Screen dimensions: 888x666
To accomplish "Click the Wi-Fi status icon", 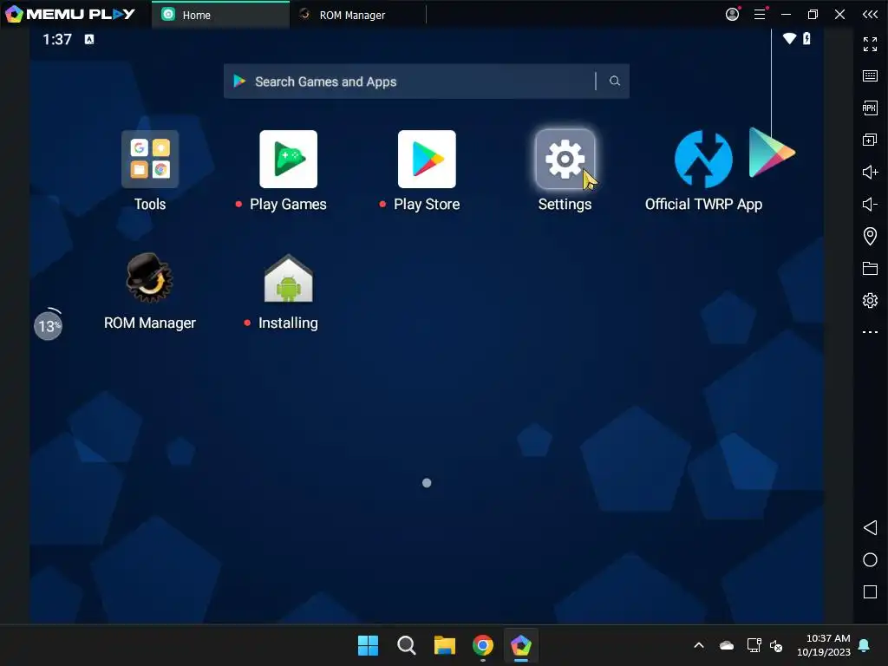I will click(789, 38).
